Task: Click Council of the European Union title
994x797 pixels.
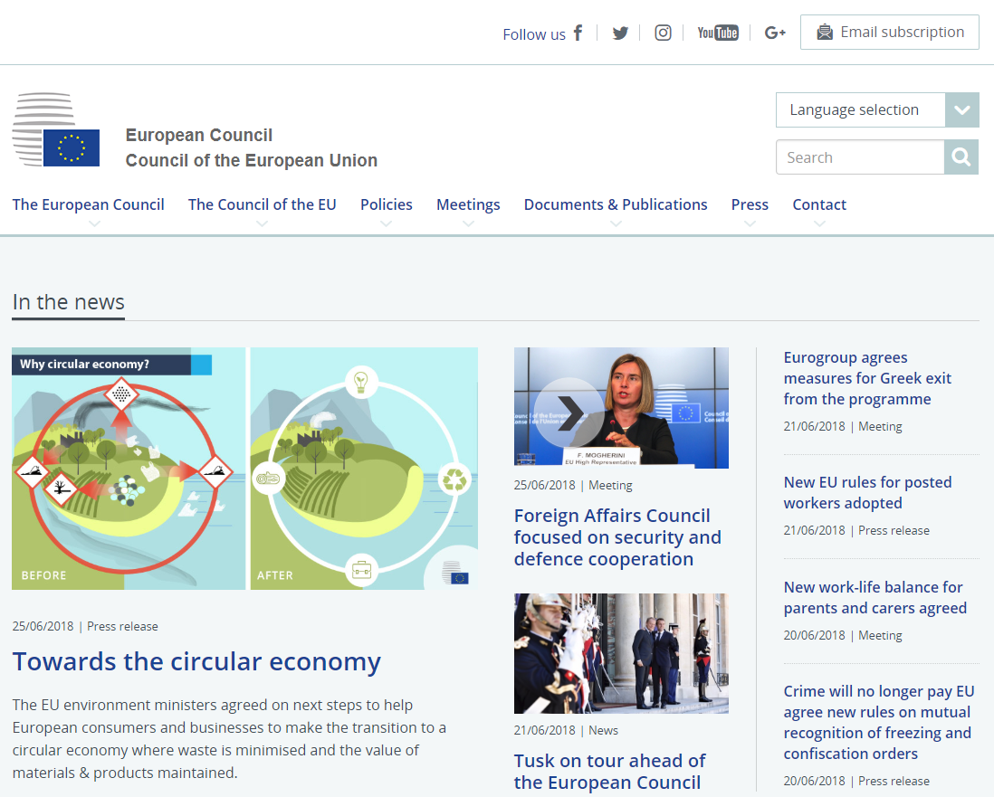Action: (252, 160)
